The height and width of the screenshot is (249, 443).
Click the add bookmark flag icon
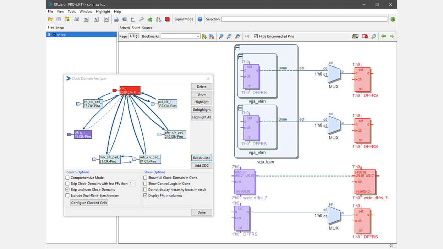[x=204, y=36]
